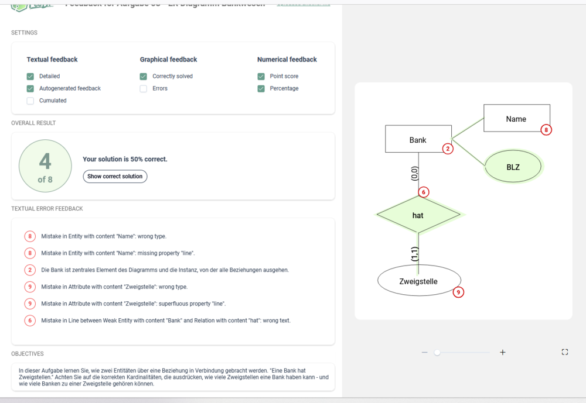
Task: Click the diagram zoom slider handle
Action: [x=437, y=352]
